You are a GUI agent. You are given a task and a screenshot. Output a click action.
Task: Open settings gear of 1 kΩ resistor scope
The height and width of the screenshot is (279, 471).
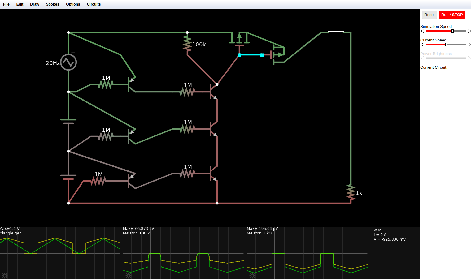point(252,275)
